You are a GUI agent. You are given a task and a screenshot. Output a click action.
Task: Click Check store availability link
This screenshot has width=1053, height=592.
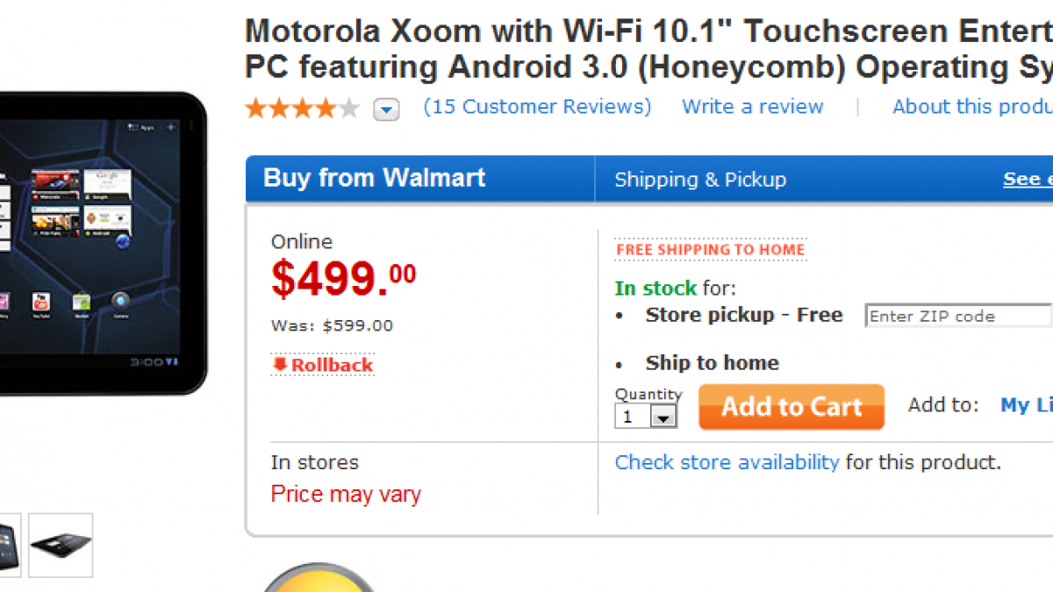727,462
